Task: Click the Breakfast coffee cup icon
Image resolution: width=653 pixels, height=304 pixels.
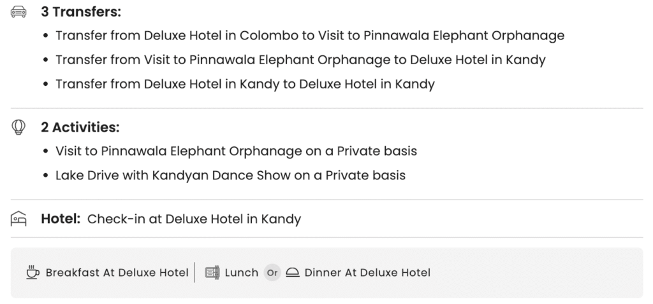Action: coord(32,273)
